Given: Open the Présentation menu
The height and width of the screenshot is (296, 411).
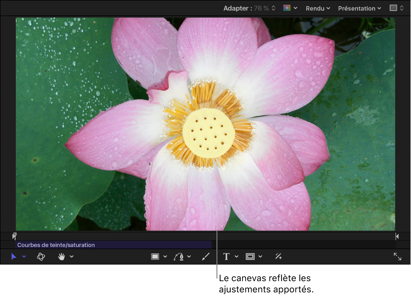Looking at the screenshot, I should [359, 8].
